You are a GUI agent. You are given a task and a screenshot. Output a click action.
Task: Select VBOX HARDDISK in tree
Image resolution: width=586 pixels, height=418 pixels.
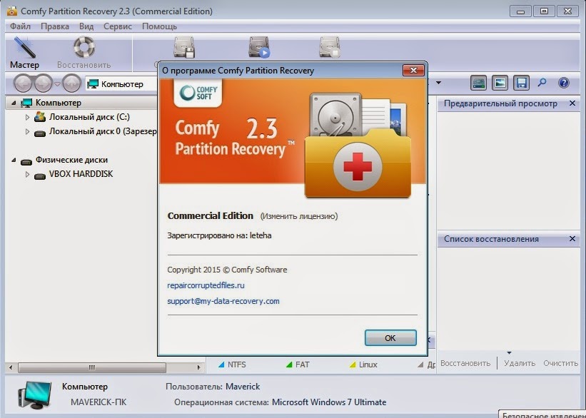tap(81, 174)
